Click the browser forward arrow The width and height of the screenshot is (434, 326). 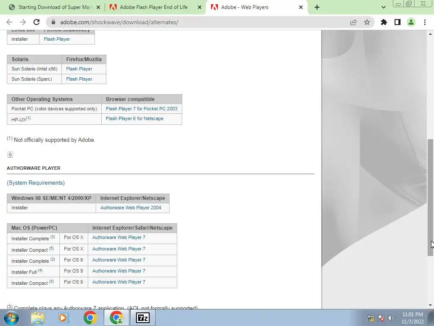tap(23, 22)
